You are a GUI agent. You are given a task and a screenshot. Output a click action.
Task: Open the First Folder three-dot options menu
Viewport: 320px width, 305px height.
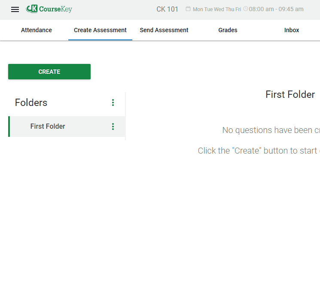coord(113,127)
